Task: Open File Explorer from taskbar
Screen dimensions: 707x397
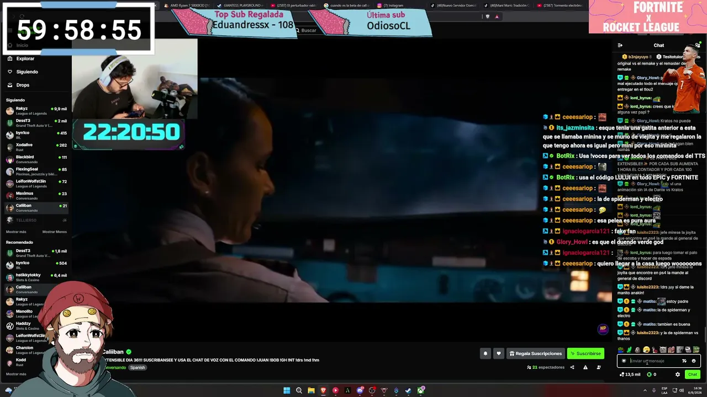Action: coord(311,391)
